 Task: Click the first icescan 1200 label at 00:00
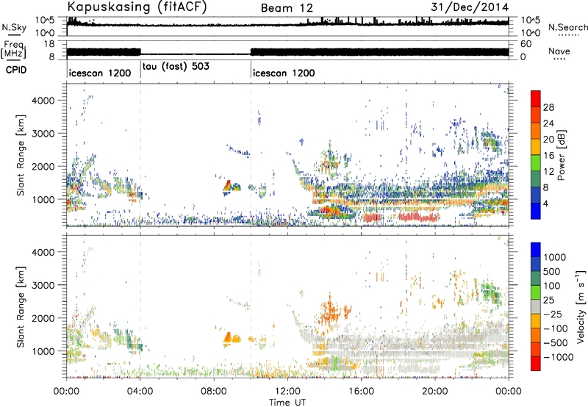coord(100,73)
